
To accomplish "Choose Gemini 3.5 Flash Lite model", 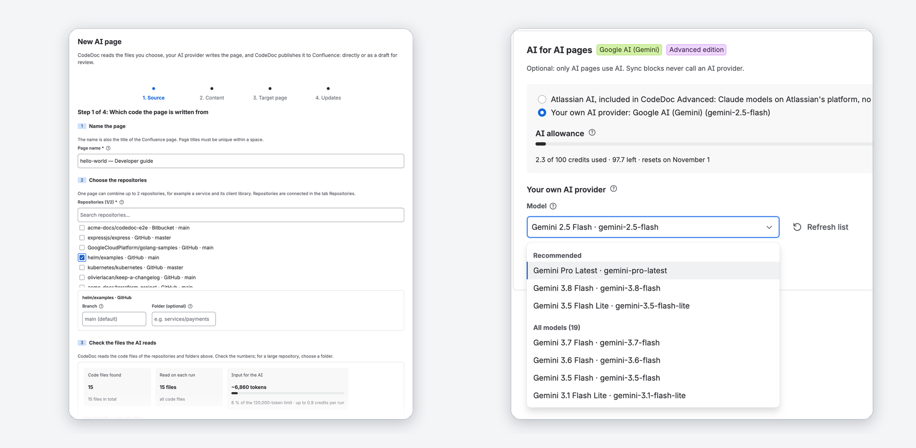I will coord(653,306).
